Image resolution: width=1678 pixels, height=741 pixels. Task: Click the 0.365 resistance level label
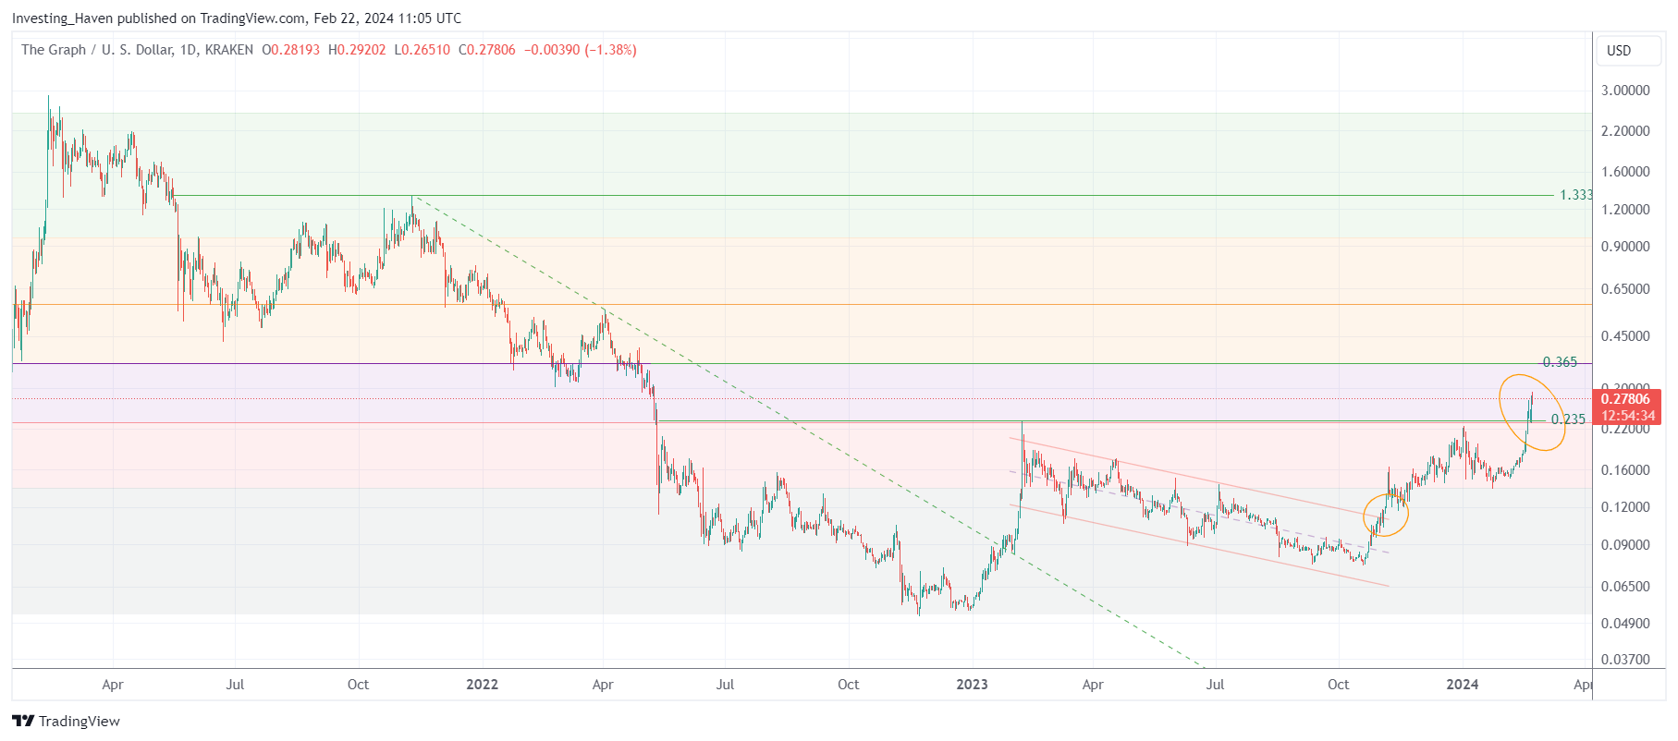click(1561, 362)
